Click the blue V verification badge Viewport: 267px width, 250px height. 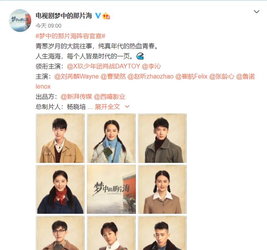98,16
